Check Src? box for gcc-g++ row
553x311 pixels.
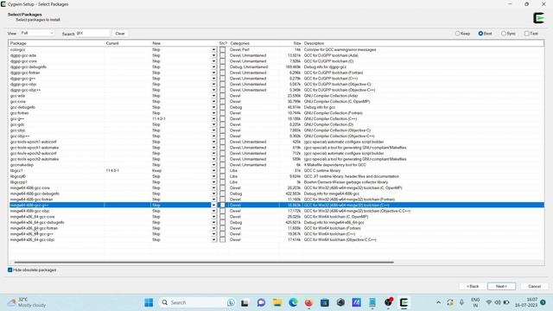point(223,119)
